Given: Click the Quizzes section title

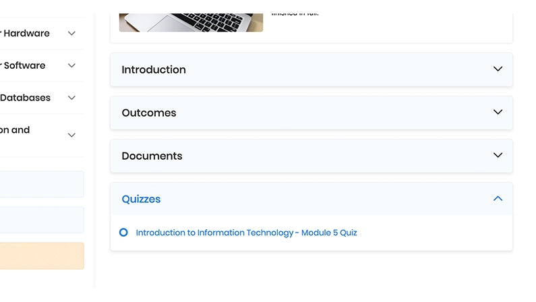Looking at the screenshot, I should point(141,199).
